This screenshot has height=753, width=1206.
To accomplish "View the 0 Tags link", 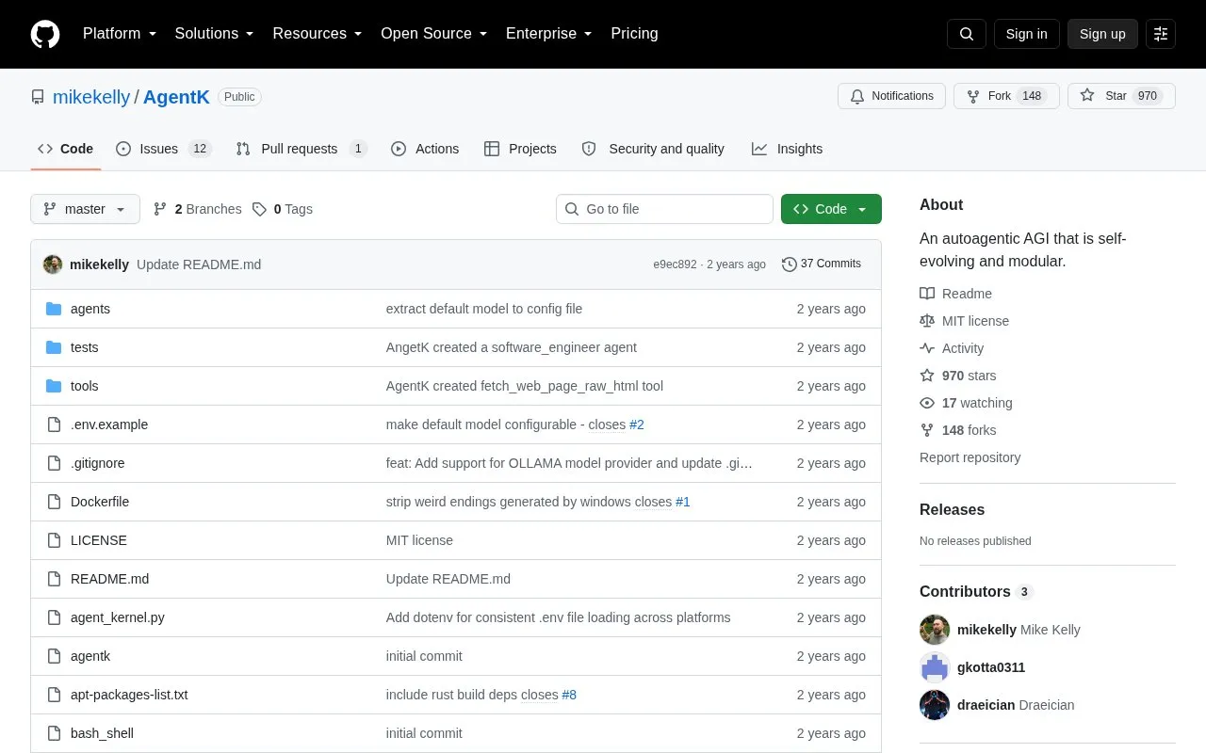I will pyautogui.click(x=283, y=209).
